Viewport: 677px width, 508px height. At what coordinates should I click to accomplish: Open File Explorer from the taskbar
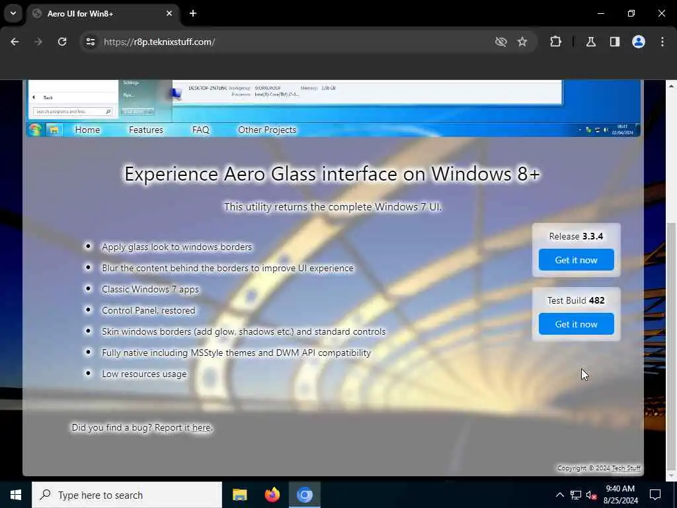(239, 495)
